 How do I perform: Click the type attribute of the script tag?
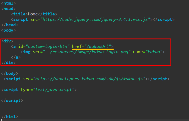(x=26, y=90)
